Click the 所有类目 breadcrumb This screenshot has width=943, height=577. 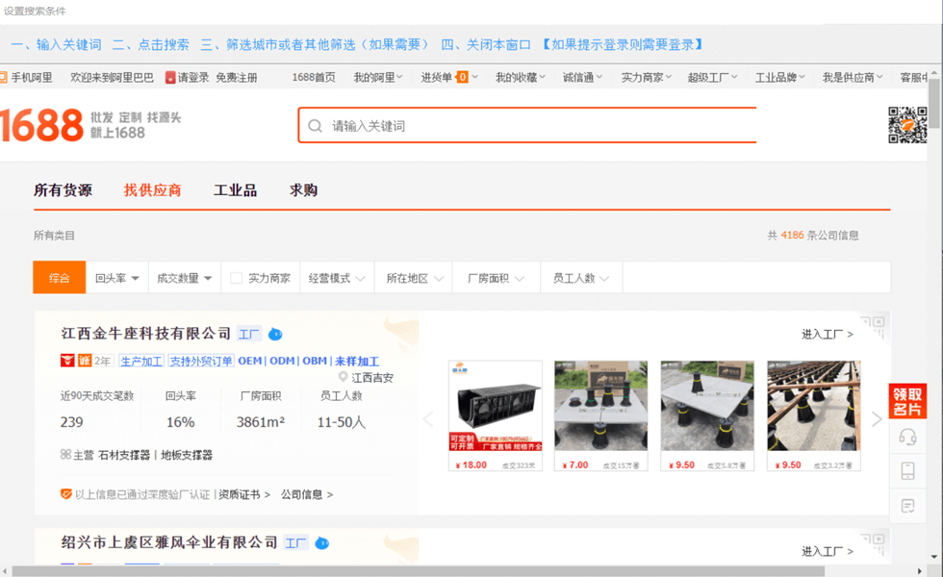pyautogui.click(x=54, y=236)
